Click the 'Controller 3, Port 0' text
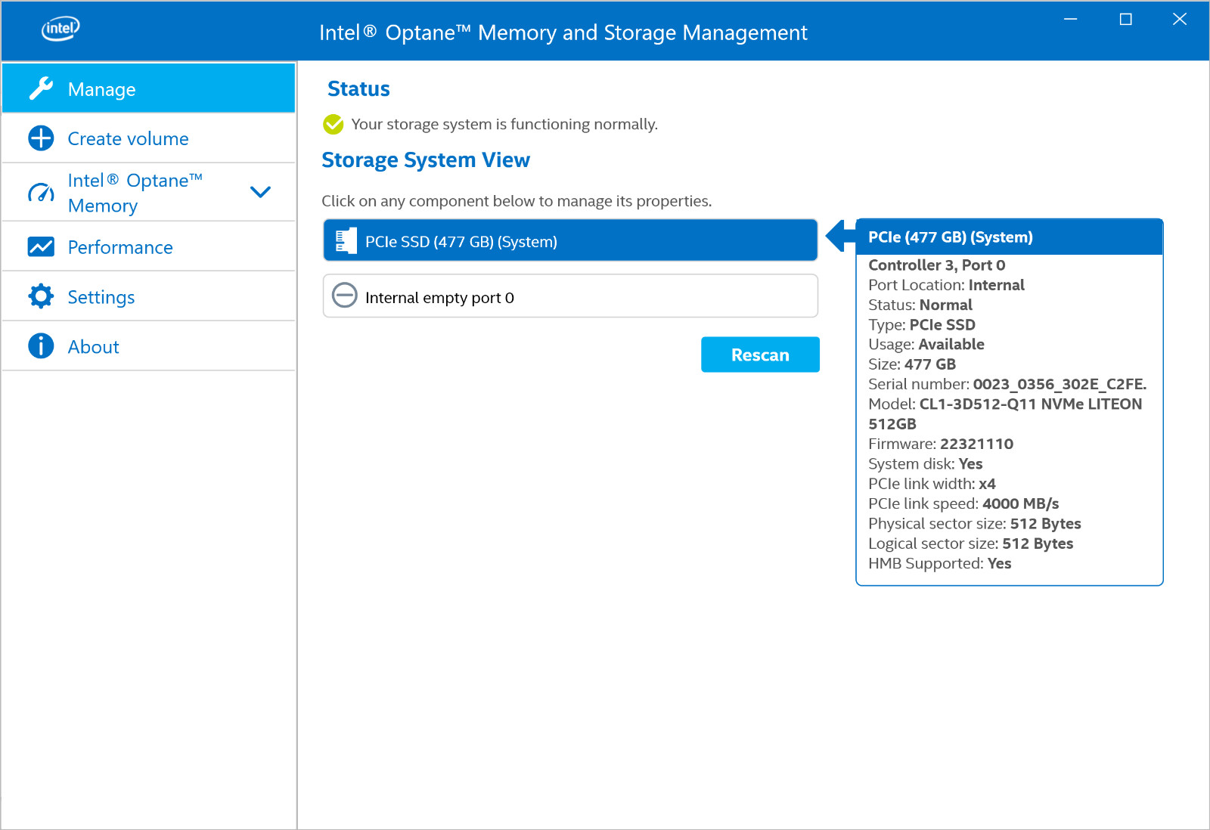 (936, 265)
